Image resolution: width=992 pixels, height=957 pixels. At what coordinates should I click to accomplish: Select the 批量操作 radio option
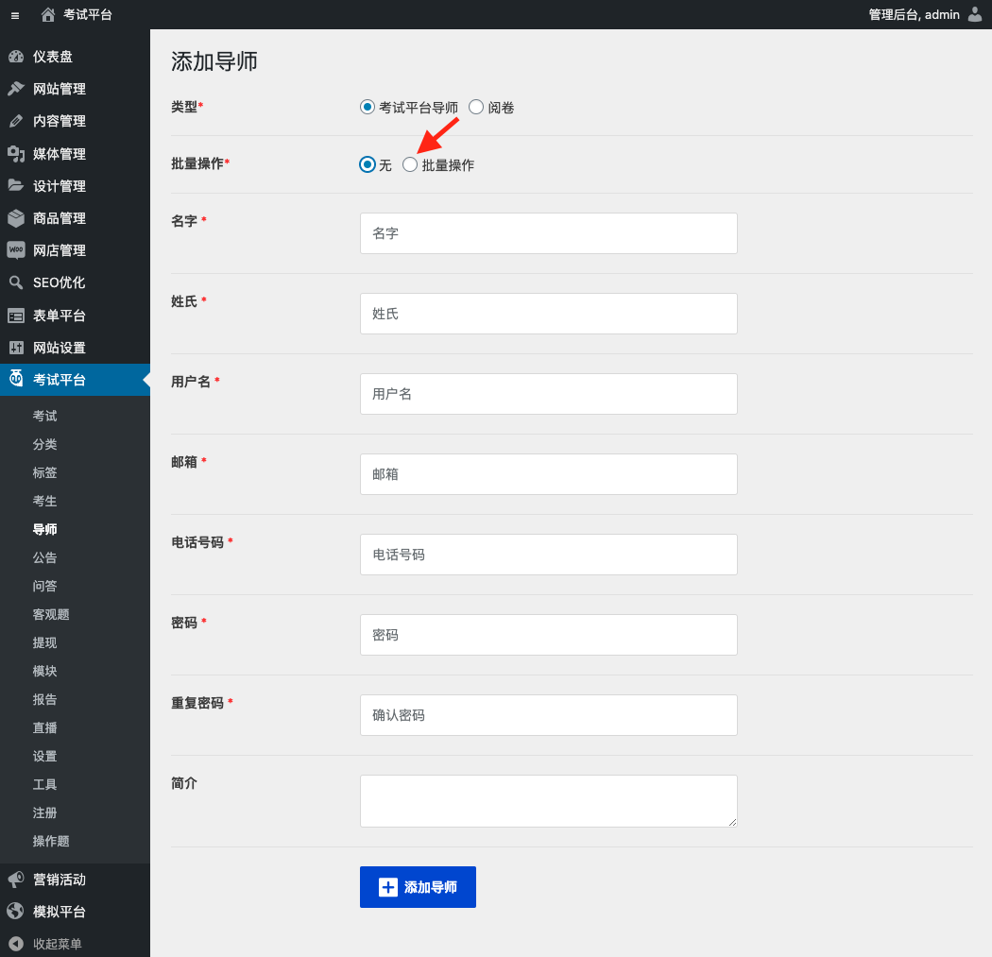coord(410,164)
